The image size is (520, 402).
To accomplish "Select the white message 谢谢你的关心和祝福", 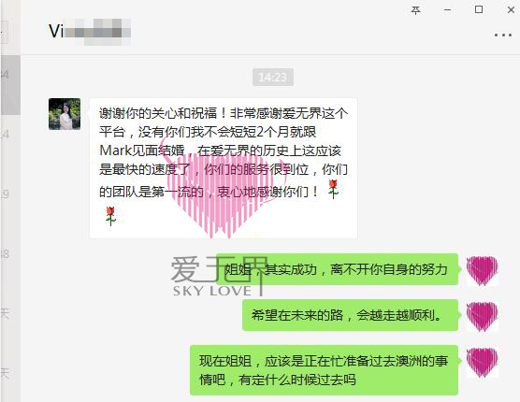I will (224, 168).
